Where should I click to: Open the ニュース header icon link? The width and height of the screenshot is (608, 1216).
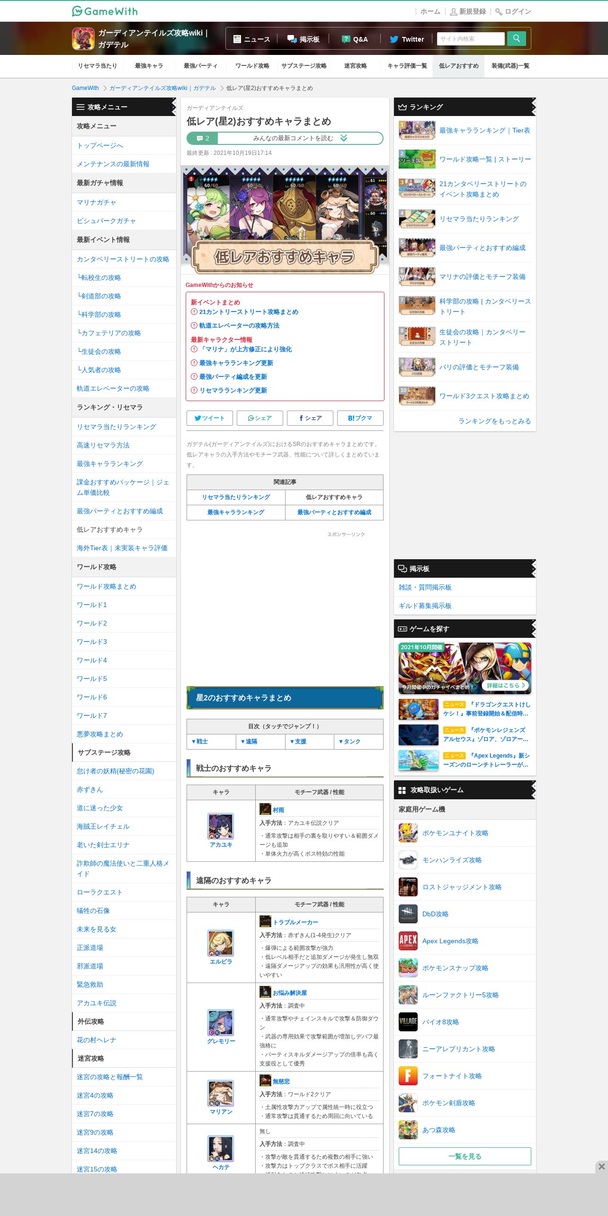tap(252, 39)
